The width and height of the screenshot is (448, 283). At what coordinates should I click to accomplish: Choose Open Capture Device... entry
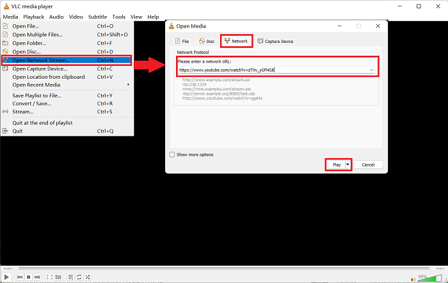pos(67,69)
